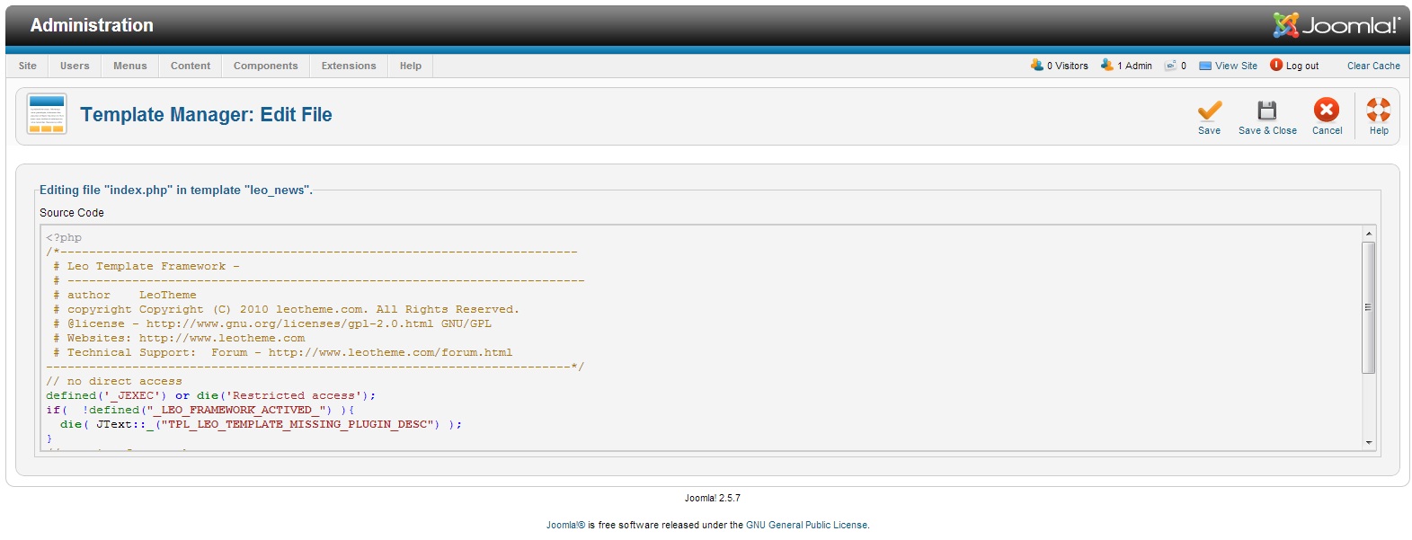Viewport: 1412px width, 540px height.
Task: Click the Template Manager page icon
Action: coord(47,114)
